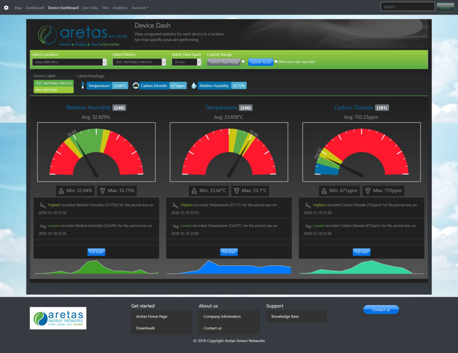Click the Relative Humidity 32.72% reading badge

(222, 86)
